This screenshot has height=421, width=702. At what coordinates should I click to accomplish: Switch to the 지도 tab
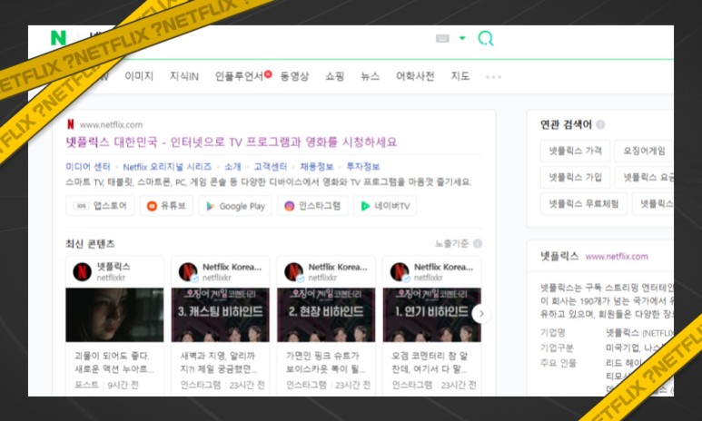460,76
